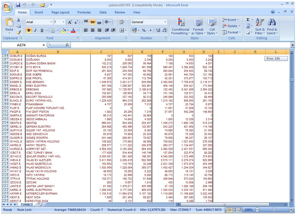Open the font size dropdown
Screen dimensions: 296x214
(64, 22)
